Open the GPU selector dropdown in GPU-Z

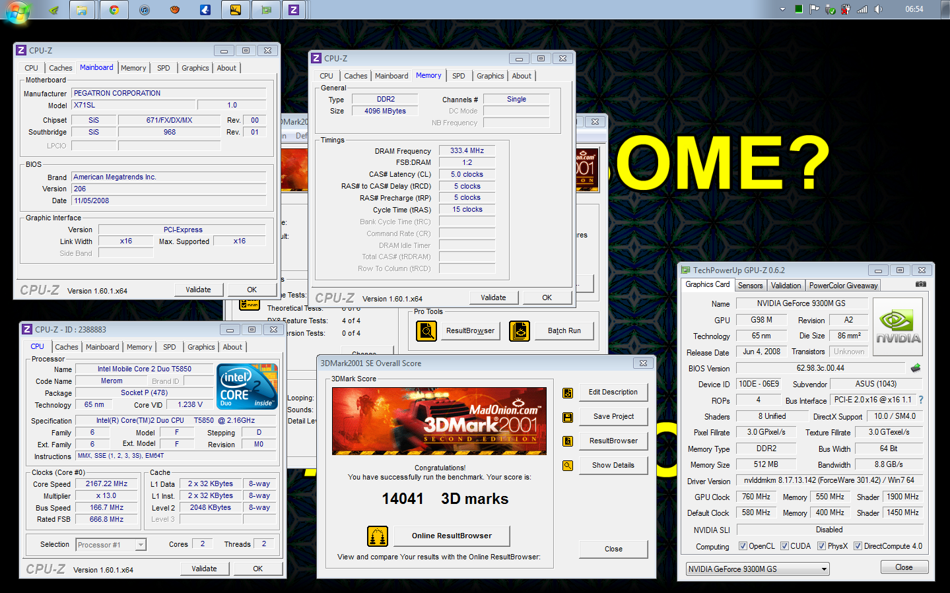coord(757,569)
